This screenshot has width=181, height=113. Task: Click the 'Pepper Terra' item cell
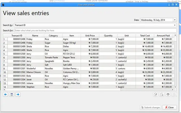(x=72, y=57)
